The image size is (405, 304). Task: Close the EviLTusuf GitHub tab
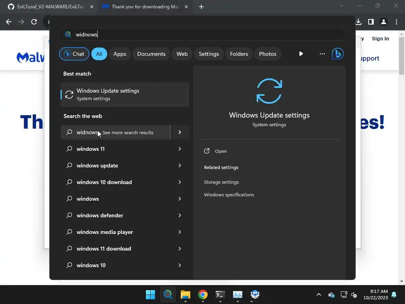92,7
